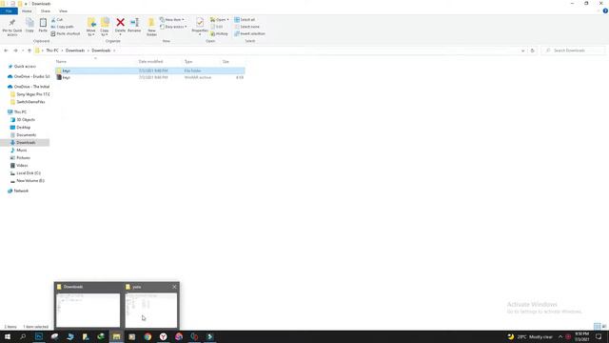
Task: Click Select none in ribbon
Action: point(247,27)
